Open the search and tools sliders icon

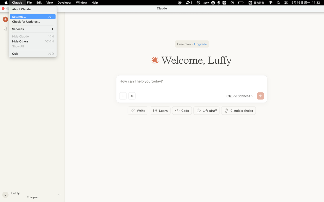pyautogui.click(x=132, y=96)
